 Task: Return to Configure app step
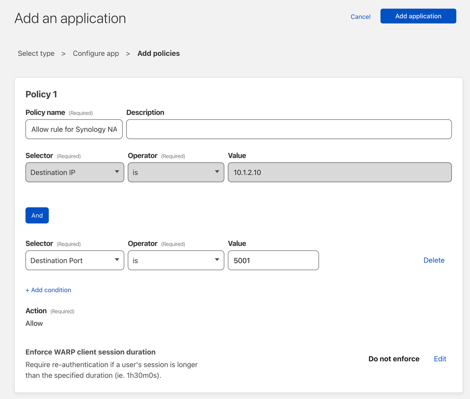[96, 54]
